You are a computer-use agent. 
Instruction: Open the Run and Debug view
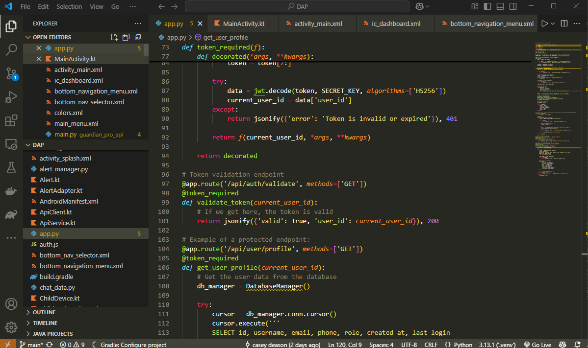[x=11, y=97]
